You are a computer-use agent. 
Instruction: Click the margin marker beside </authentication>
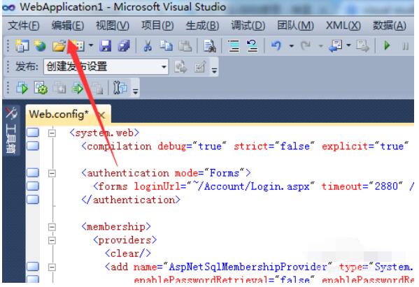(x=33, y=200)
